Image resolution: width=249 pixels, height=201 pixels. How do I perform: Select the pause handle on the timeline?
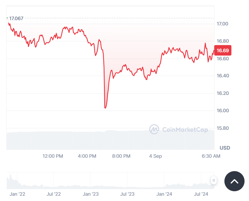214,181
